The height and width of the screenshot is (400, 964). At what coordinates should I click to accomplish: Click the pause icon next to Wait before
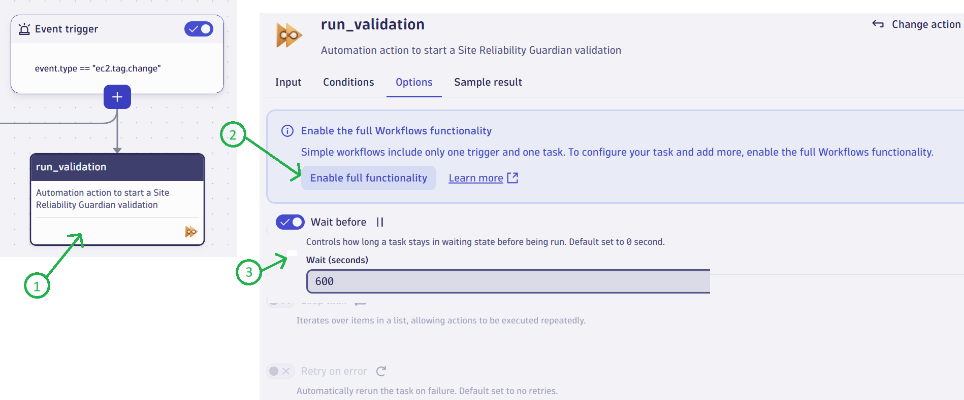point(380,222)
